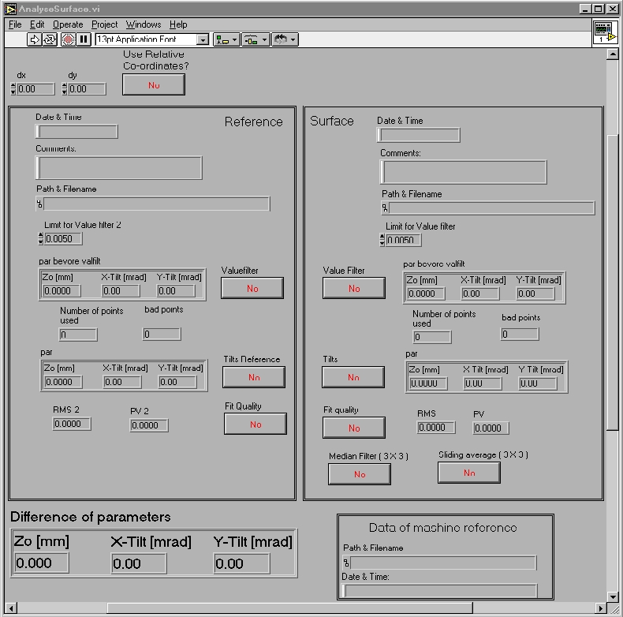Open the File menu
Viewport: 623px width, 617px height.
(15, 24)
